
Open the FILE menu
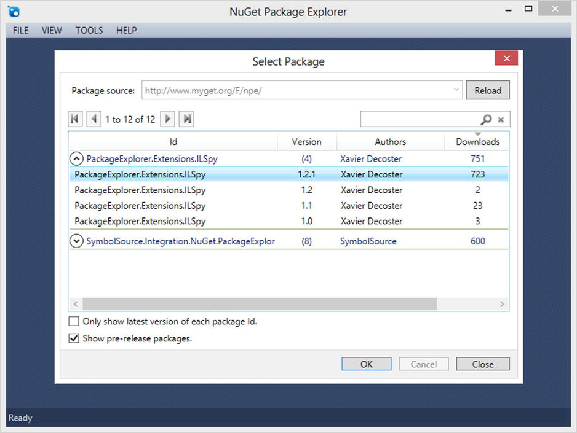coord(21,31)
